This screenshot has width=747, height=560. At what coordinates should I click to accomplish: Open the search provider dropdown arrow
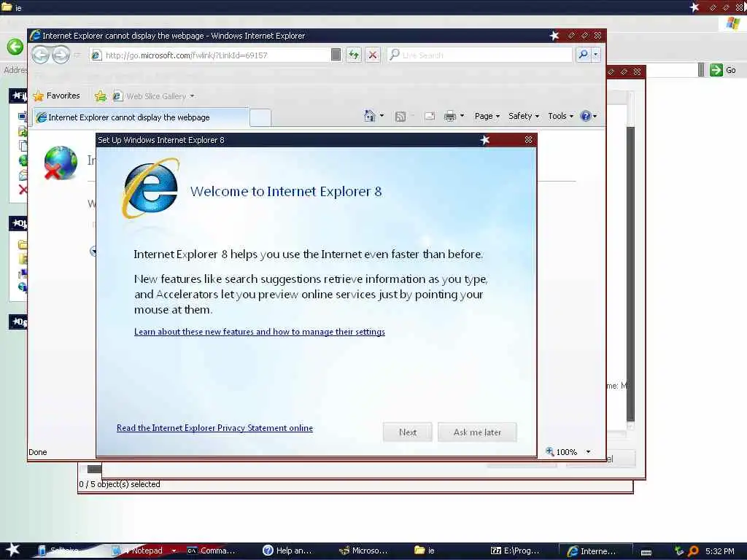(x=596, y=55)
